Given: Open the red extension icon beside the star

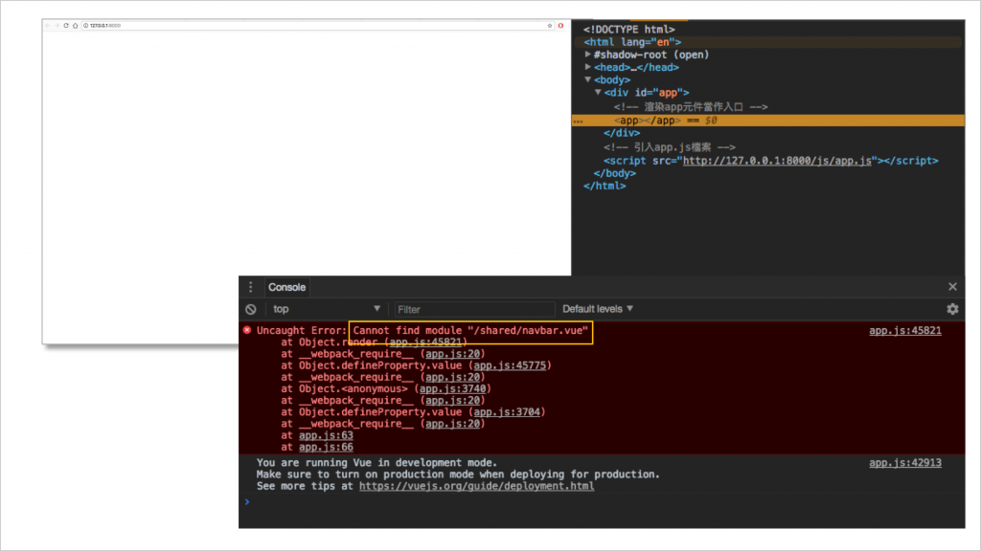Looking at the screenshot, I should [560, 26].
